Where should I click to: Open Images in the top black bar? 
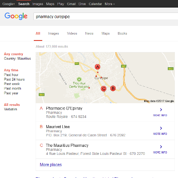click(x=38, y=4)
